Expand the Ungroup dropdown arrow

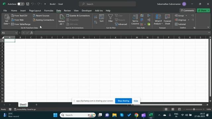[188, 20]
